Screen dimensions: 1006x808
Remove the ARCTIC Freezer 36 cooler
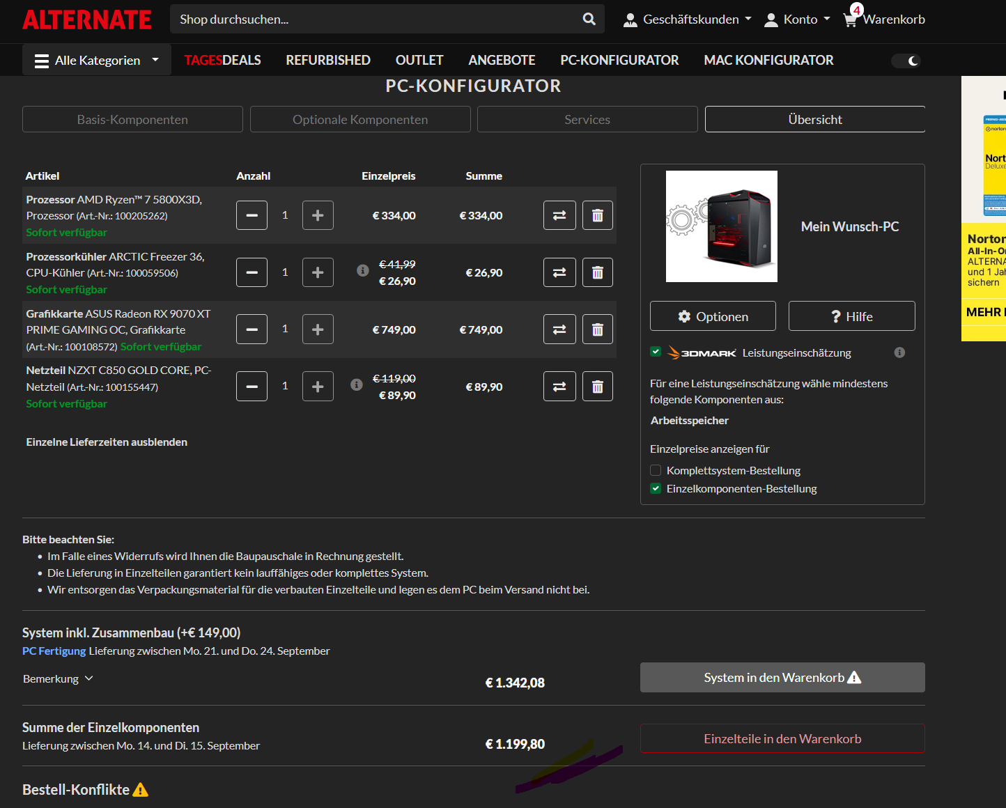pos(597,272)
